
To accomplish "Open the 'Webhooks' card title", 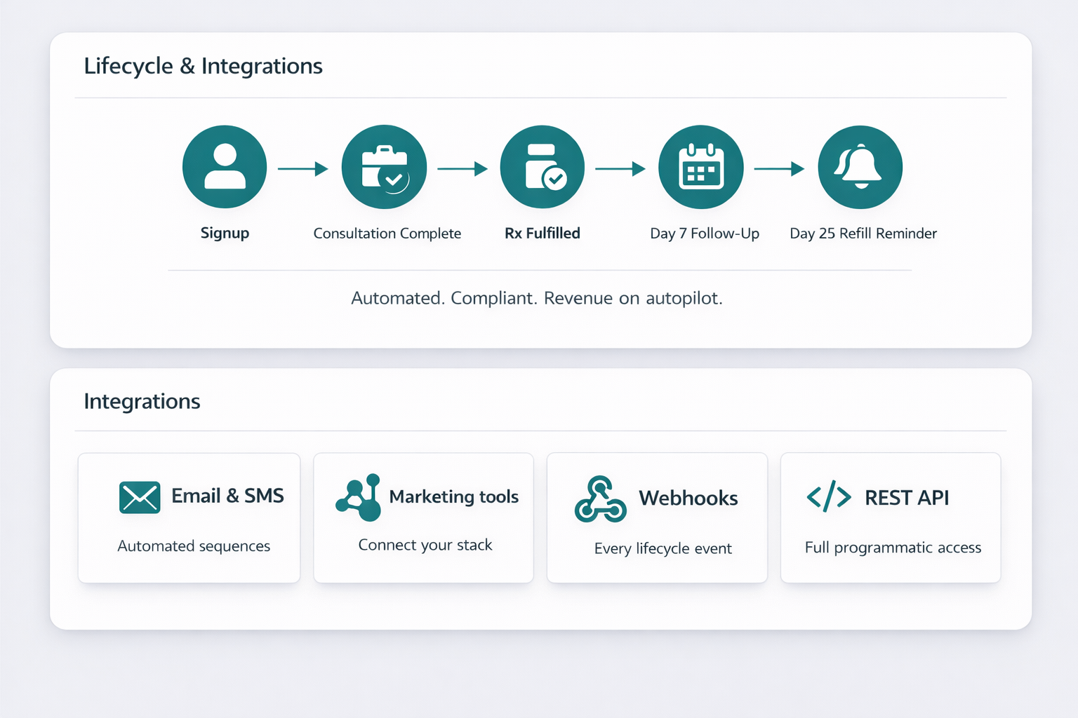I will [x=688, y=498].
